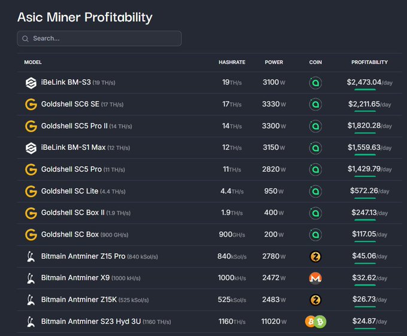
Task: Click the search magnifier icon
Action: [x=25, y=39]
